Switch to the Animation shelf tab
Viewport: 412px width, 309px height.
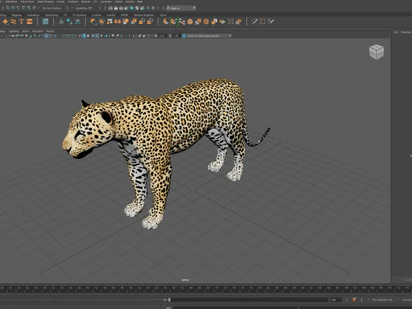pos(33,15)
